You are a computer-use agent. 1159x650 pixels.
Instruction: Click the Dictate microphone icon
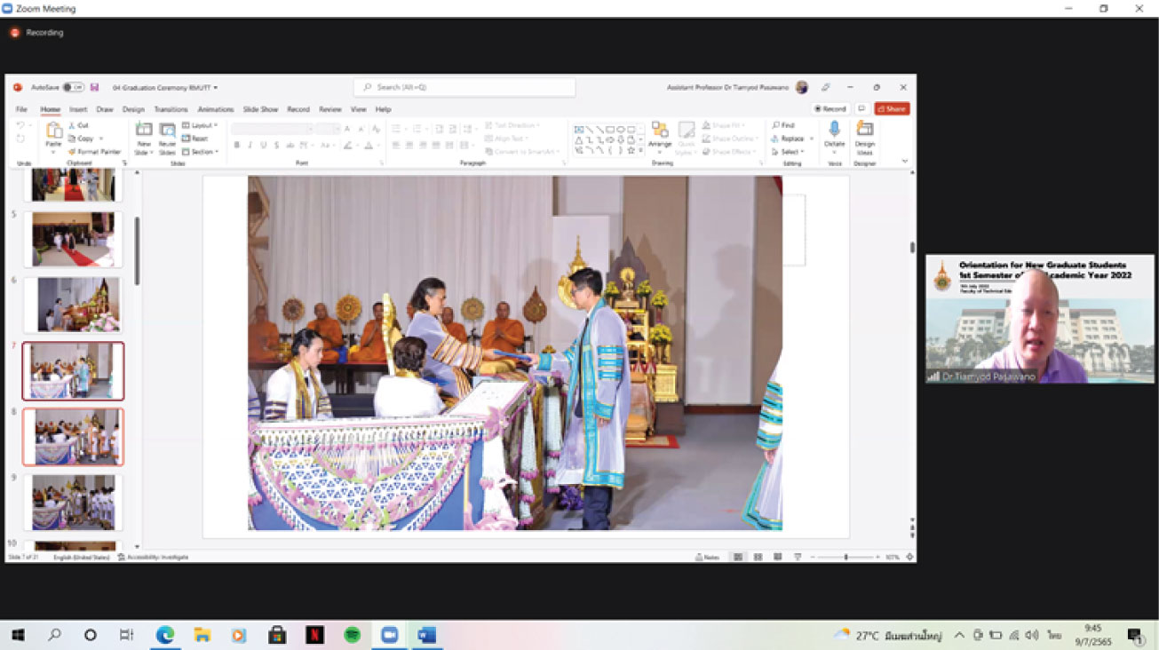point(834,129)
